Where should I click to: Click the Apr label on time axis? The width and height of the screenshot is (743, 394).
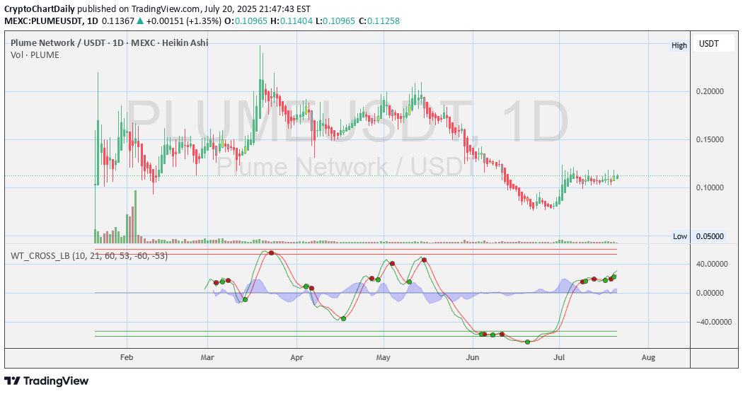296,357
